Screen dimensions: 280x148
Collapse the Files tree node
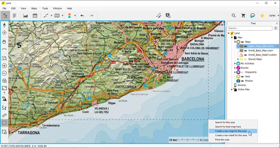pos(232,38)
